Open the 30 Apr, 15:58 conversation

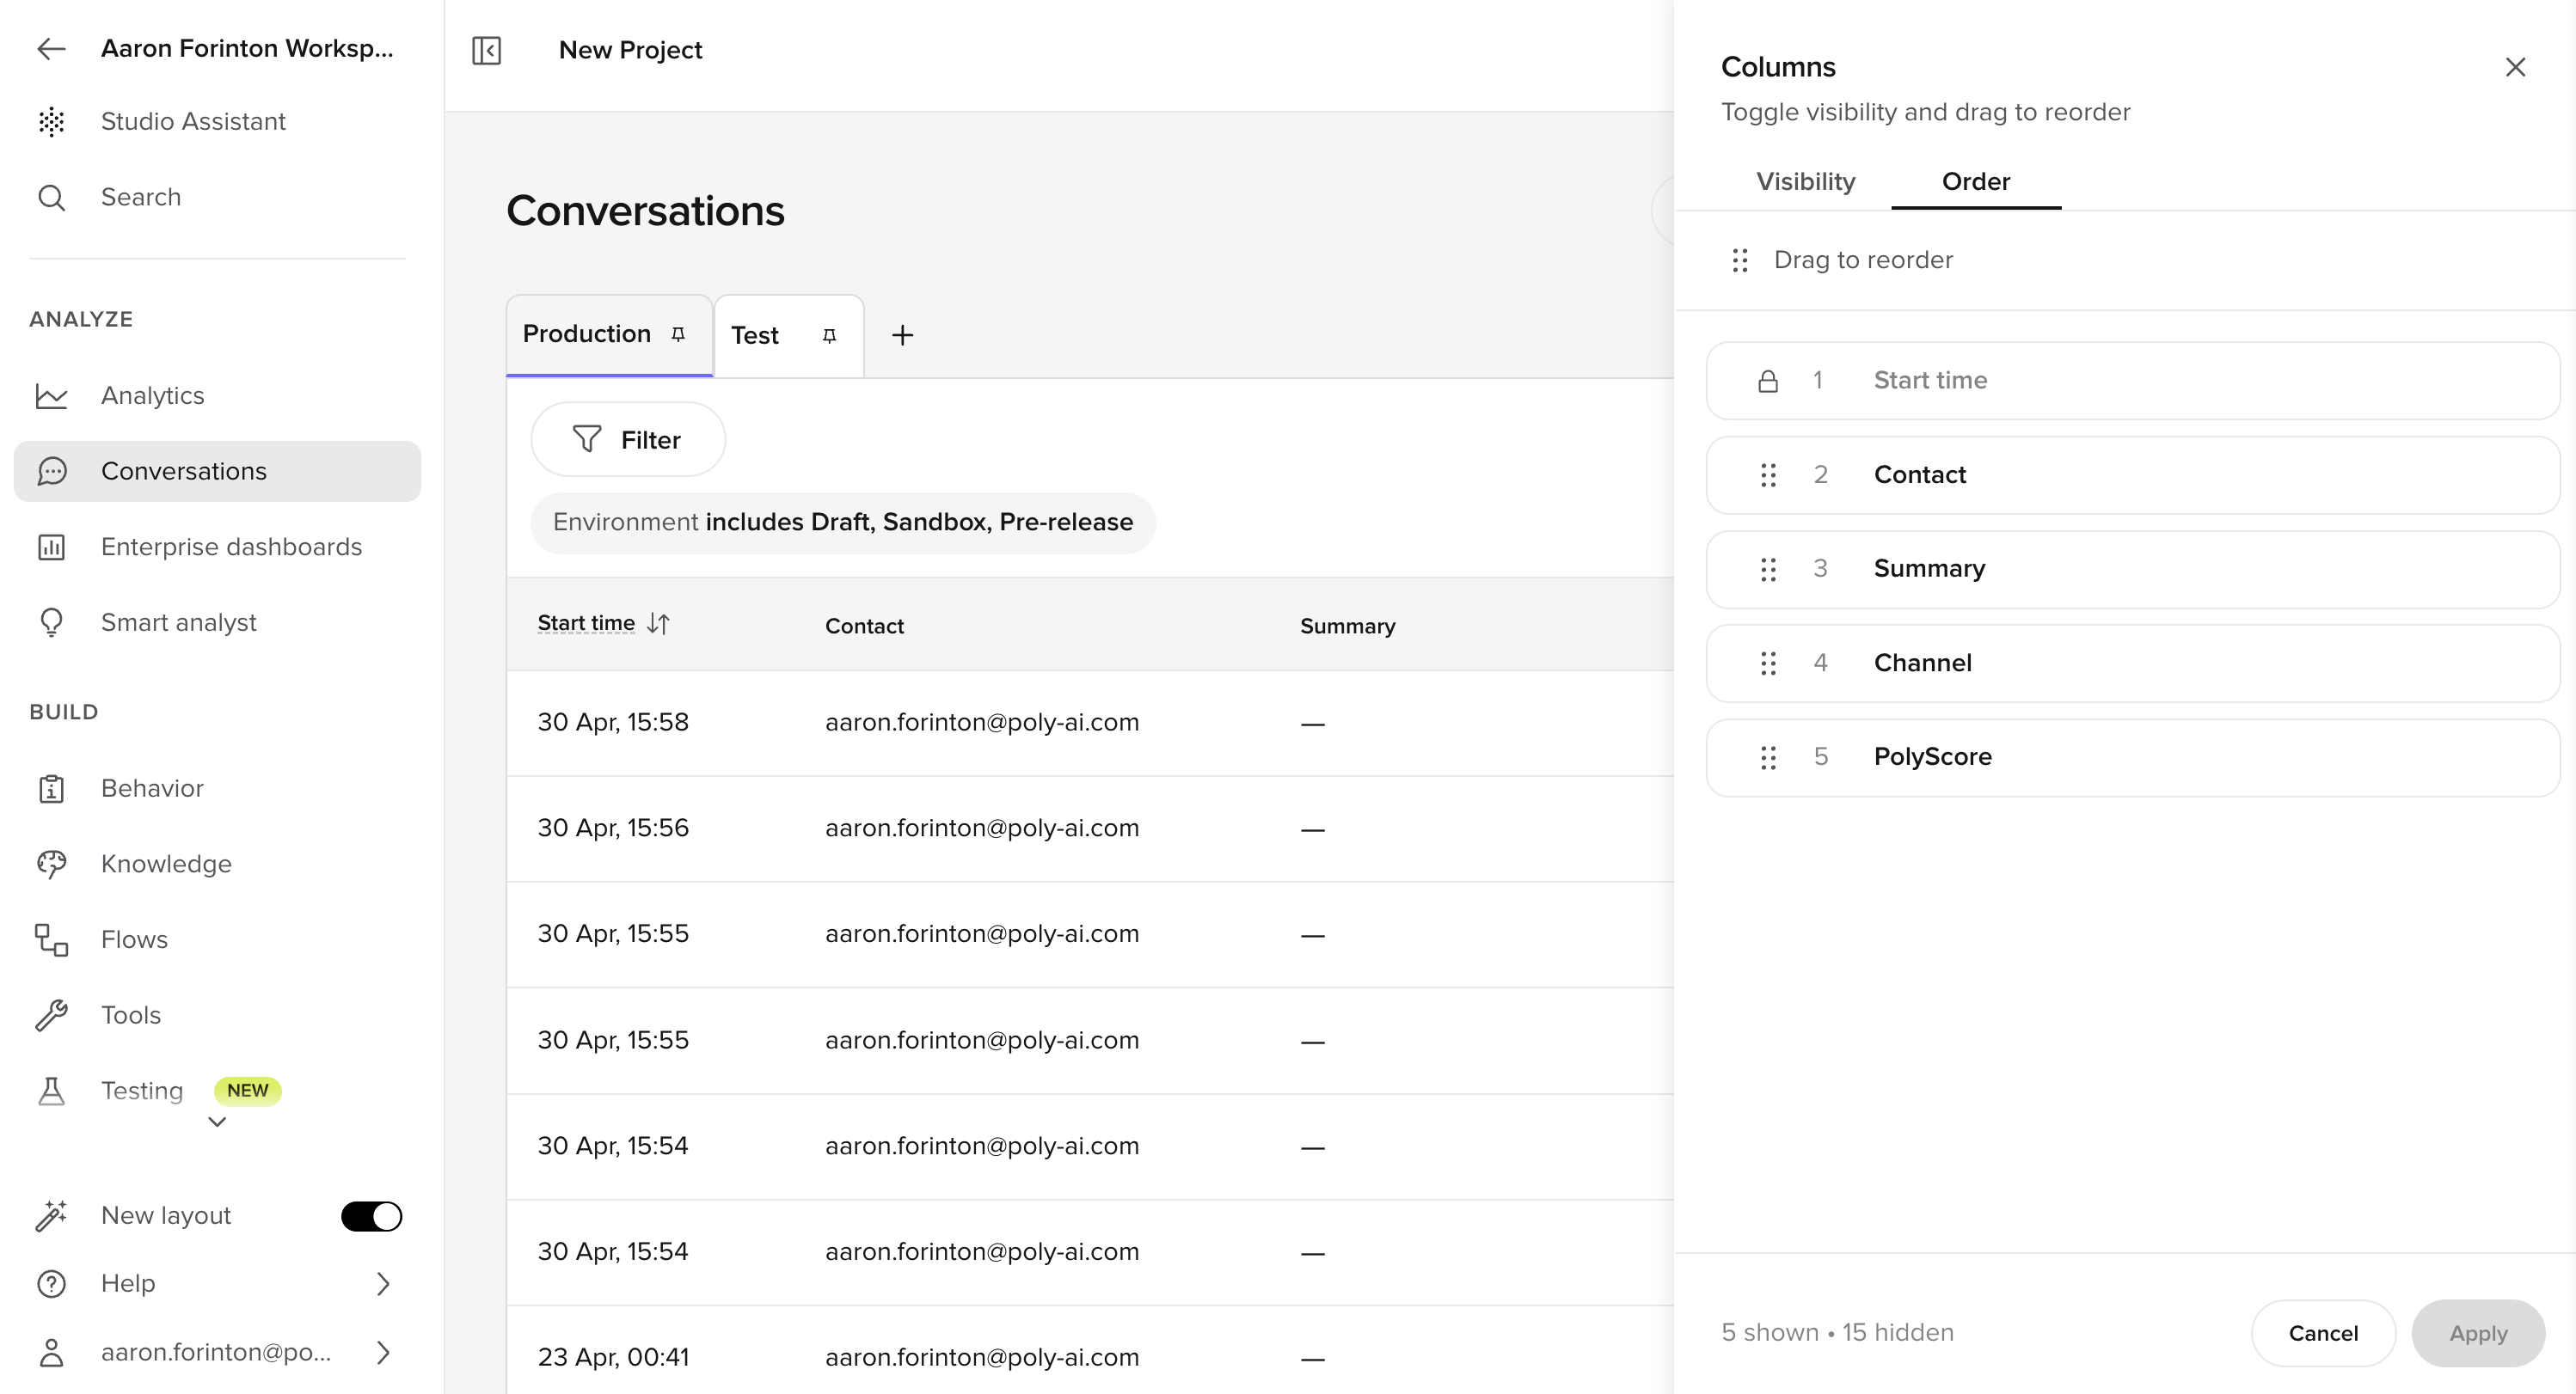pyautogui.click(x=1090, y=724)
